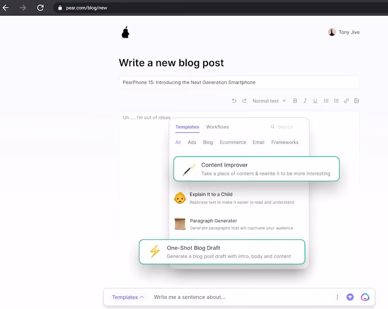The width and height of the screenshot is (388, 309).
Task: Click 'Generate paragraphs that will captivate' description
Action: point(241,228)
